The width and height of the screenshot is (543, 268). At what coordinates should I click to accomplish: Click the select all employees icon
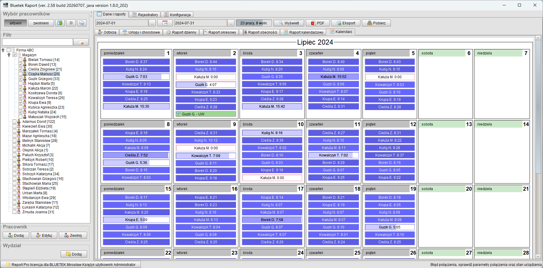click(x=82, y=23)
